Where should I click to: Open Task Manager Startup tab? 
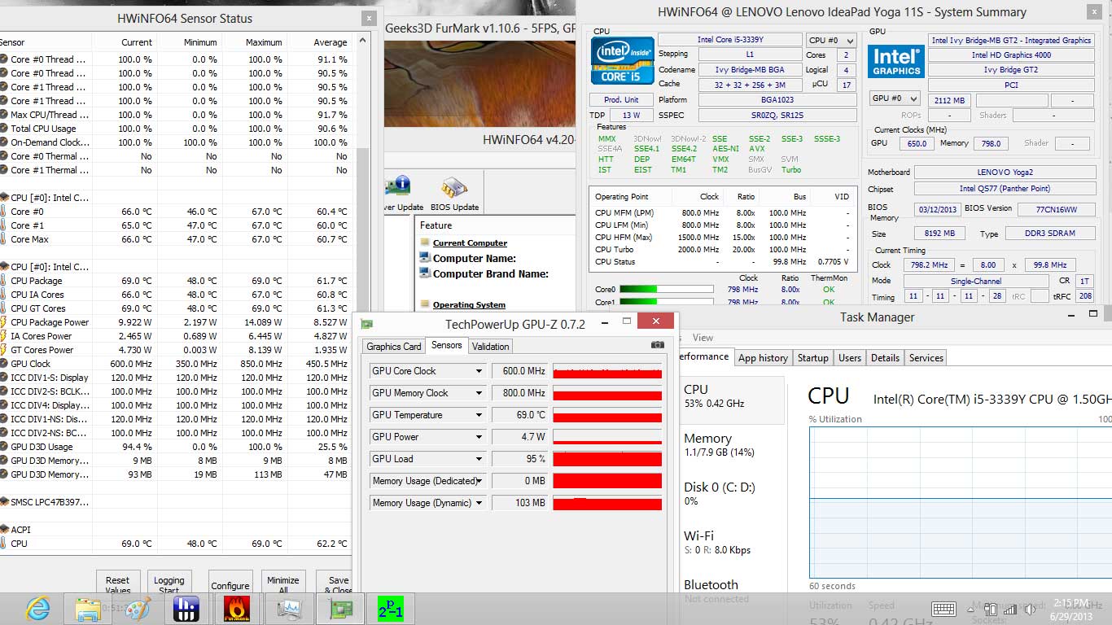812,358
